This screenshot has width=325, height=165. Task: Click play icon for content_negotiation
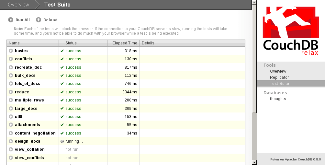(x=11, y=133)
